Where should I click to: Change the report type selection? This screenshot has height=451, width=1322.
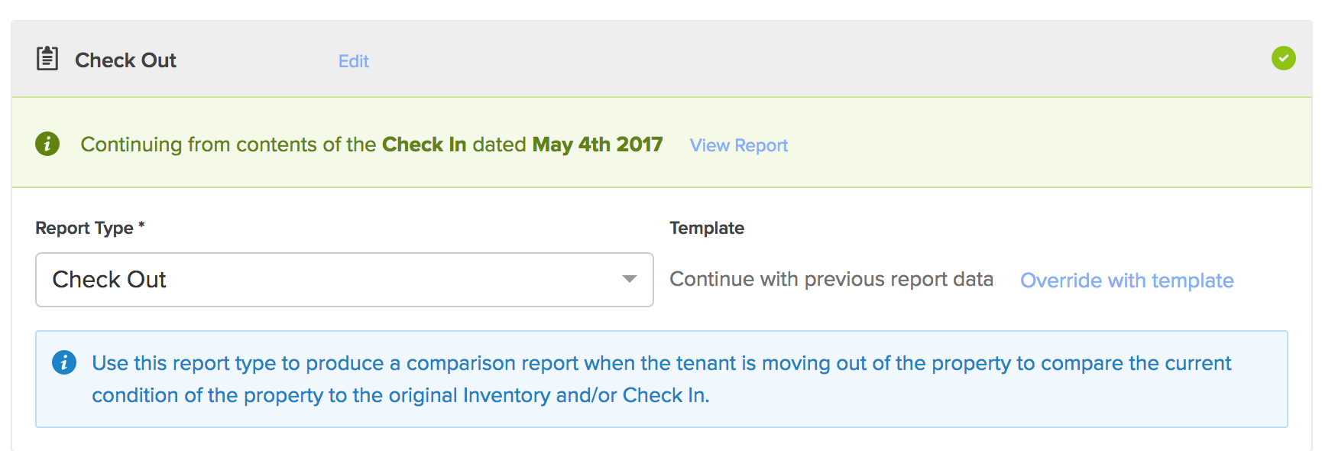(344, 280)
